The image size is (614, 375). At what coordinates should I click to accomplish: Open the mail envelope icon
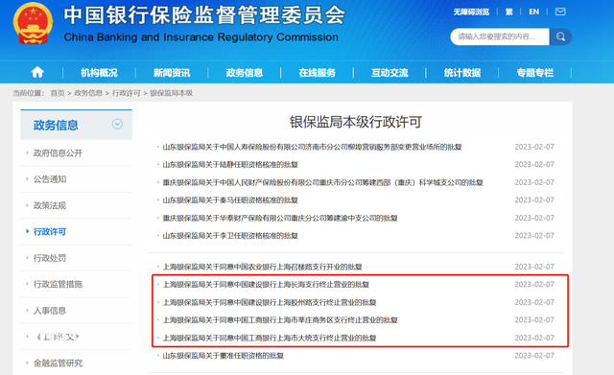point(560,12)
